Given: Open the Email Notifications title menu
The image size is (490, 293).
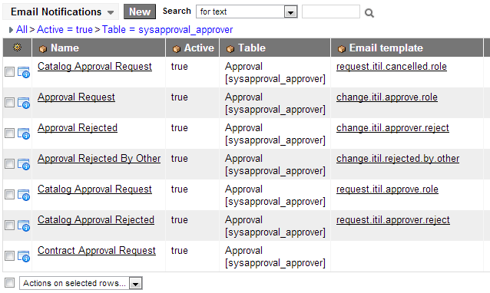Looking at the screenshot, I should [61, 12].
